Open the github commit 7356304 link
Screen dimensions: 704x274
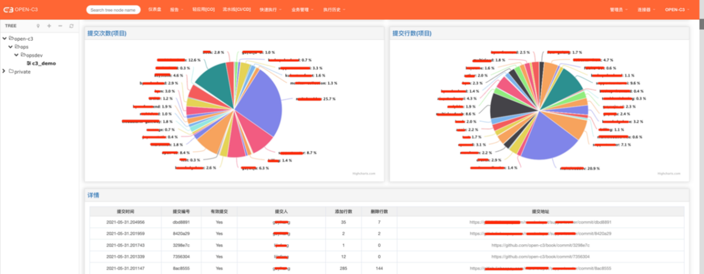coord(540,257)
